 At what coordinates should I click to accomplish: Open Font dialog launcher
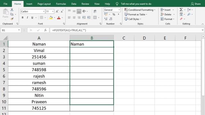[x=64, y=24]
